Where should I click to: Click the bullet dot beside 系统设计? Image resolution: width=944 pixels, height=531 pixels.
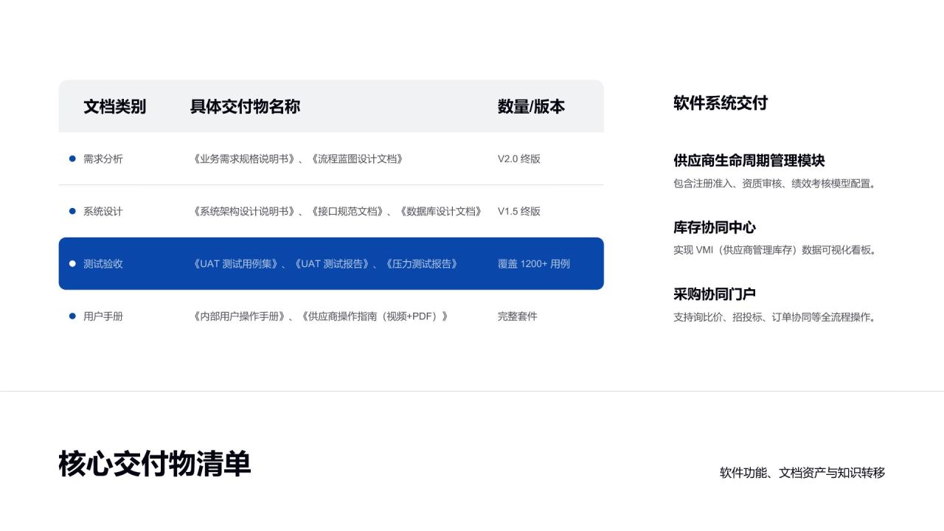pyautogui.click(x=72, y=211)
